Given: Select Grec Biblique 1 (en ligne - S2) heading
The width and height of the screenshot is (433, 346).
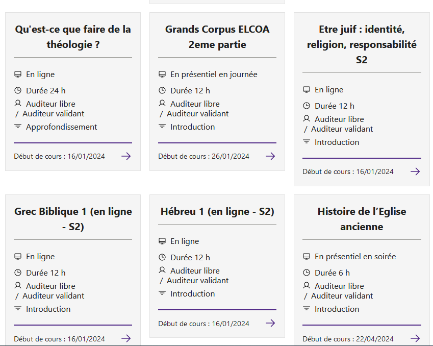Looking at the screenshot, I should 73,219.
